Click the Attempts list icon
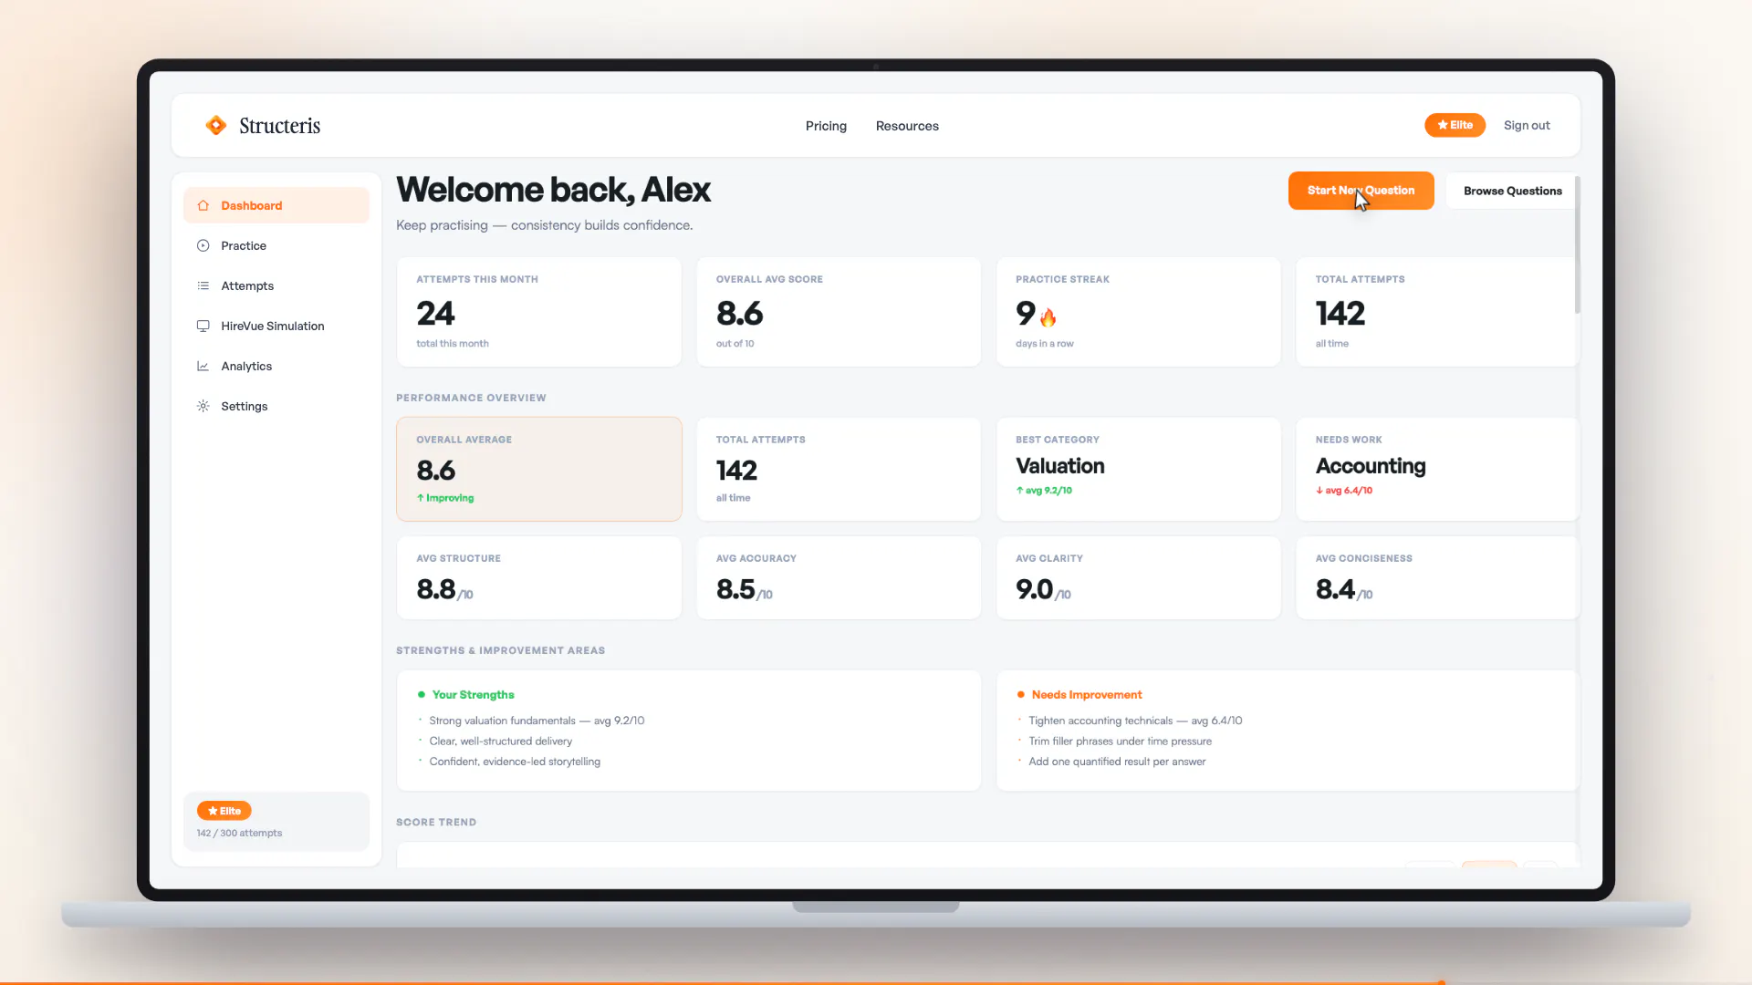Image resolution: width=1752 pixels, height=985 pixels. pyautogui.click(x=203, y=285)
